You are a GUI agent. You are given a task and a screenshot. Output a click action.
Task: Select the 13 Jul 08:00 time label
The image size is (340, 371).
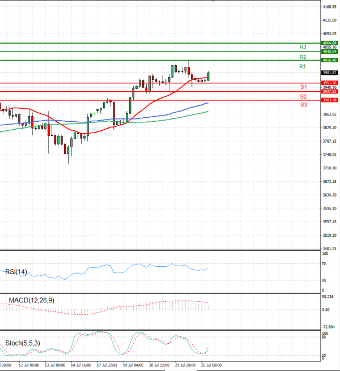click(x=55, y=365)
